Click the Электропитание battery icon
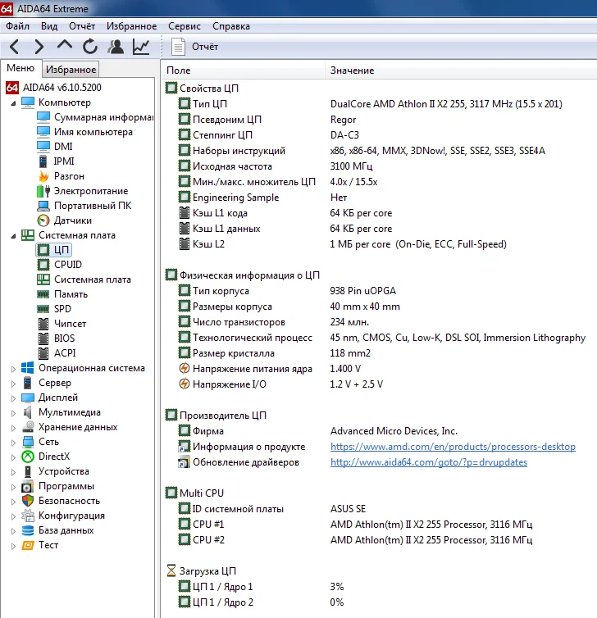The height and width of the screenshot is (618, 597). pos(43,191)
